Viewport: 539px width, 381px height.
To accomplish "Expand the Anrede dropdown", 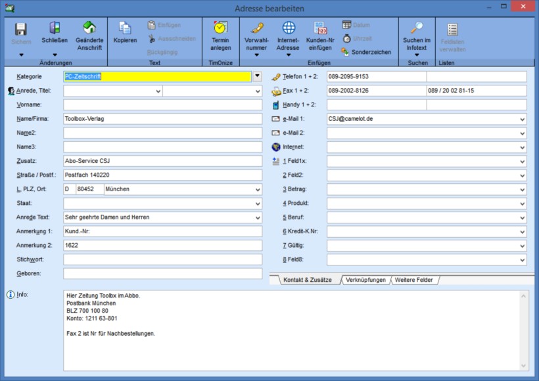I will [x=158, y=91].
